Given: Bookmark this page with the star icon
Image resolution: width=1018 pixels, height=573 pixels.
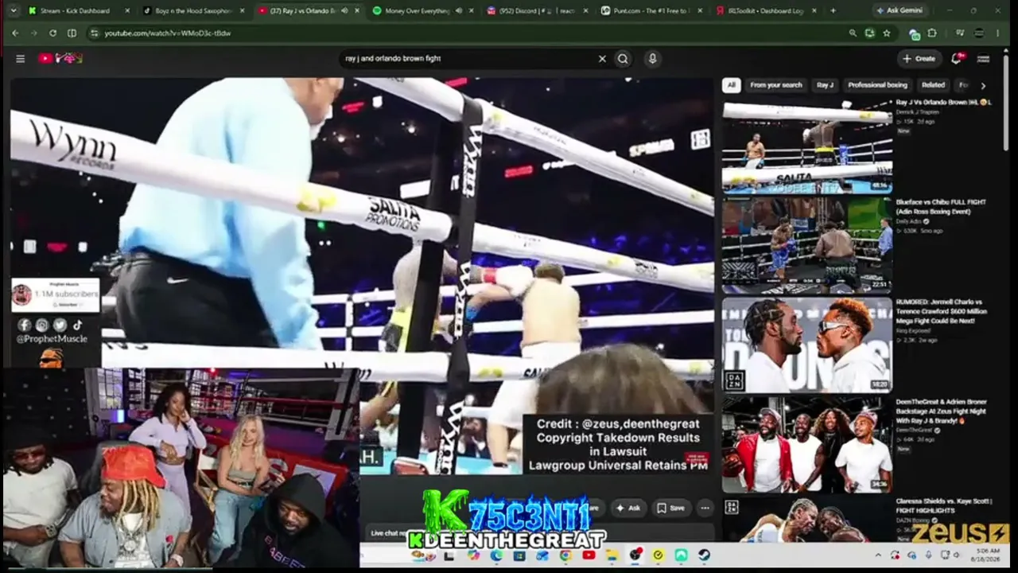Looking at the screenshot, I should tap(887, 33).
